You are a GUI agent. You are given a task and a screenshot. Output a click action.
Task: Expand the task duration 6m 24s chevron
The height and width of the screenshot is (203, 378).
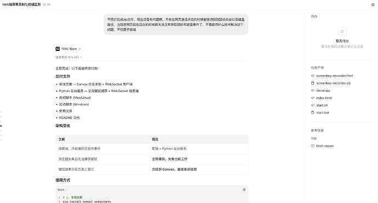pos(81,57)
